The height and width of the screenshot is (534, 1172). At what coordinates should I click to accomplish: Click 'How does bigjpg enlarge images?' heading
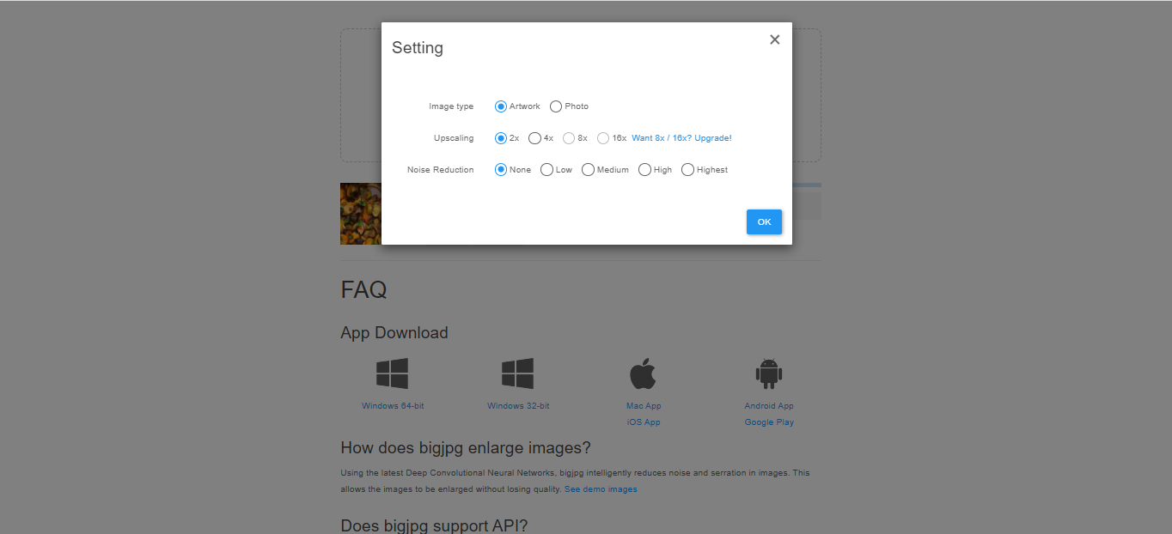[466, 448]
